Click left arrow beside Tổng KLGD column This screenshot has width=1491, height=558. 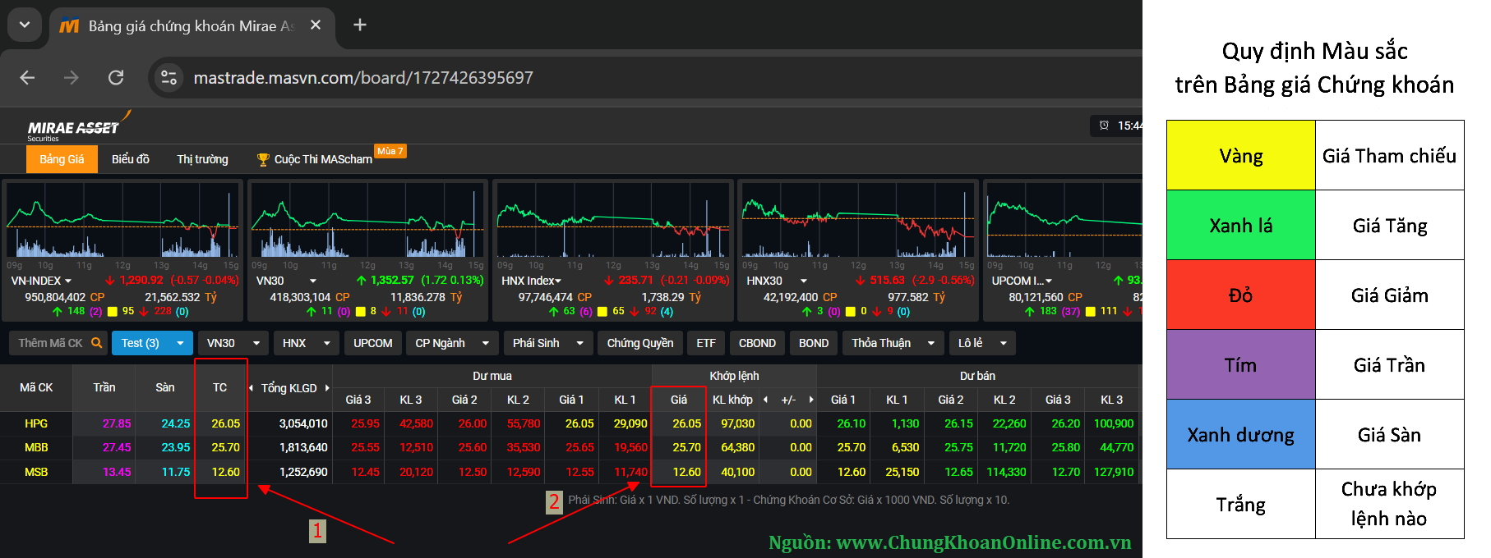point(251,388)
